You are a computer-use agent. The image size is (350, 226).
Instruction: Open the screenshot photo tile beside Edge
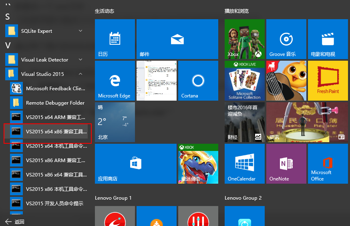[157, 81]
